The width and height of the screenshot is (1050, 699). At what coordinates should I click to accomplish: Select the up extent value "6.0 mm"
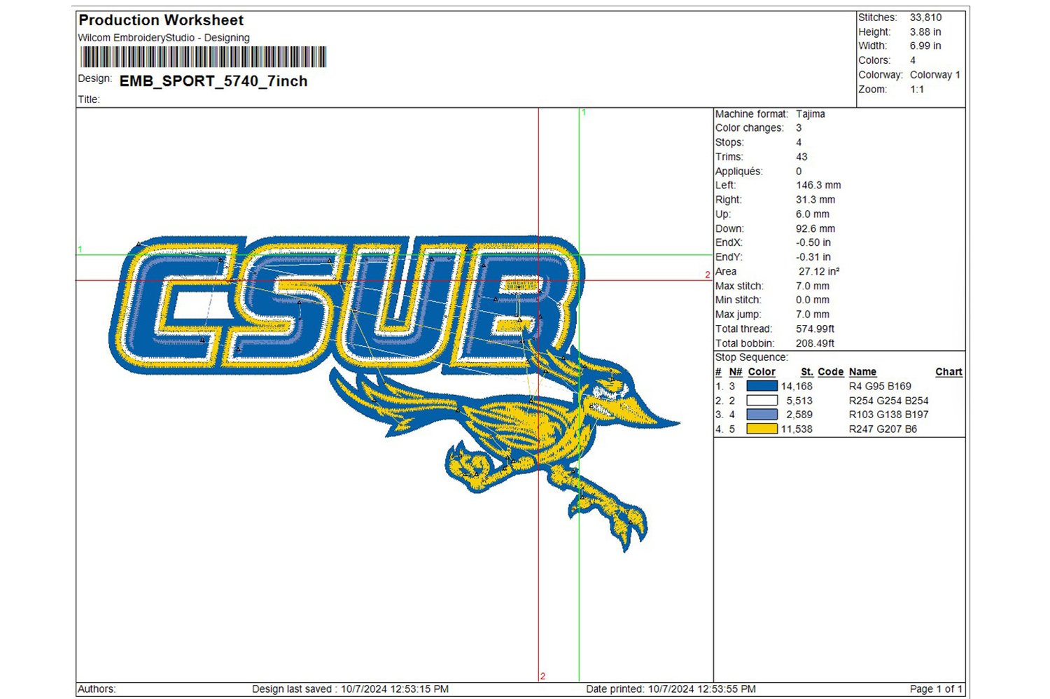[813, 214]
